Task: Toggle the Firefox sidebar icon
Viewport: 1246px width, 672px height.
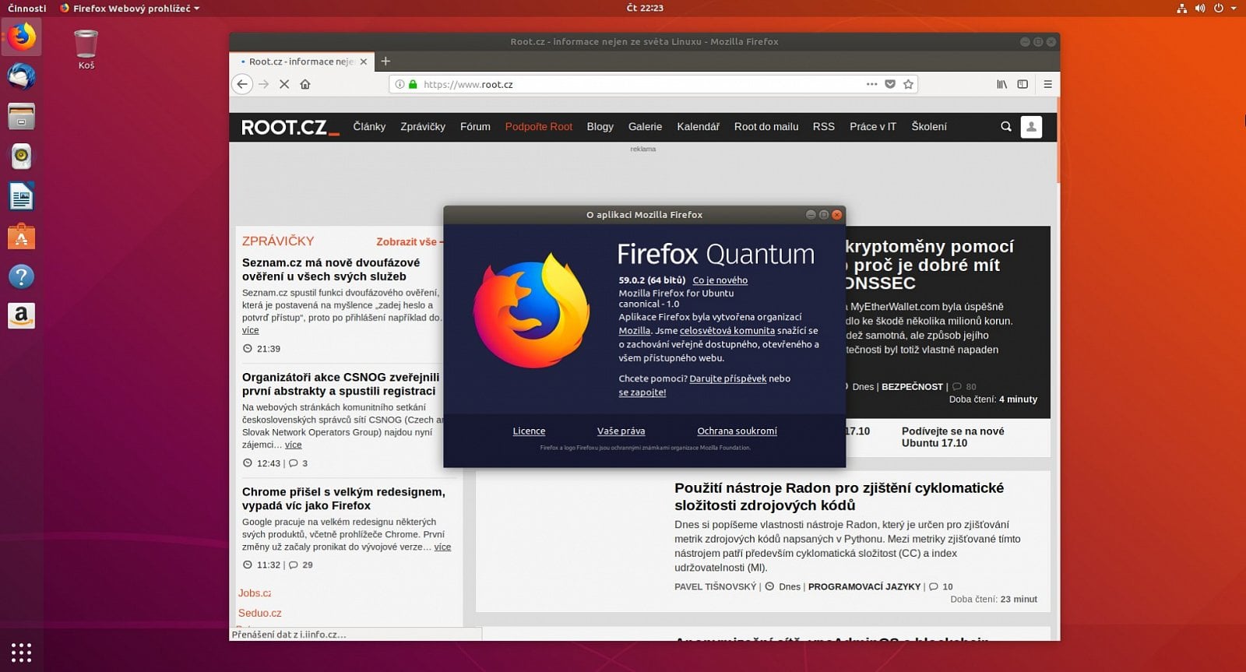Action: (x=1022, y=84)
